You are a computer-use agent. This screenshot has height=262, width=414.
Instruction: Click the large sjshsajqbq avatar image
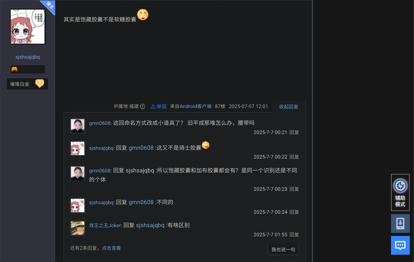28,27
